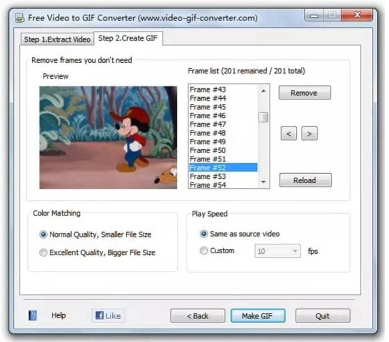Select Frame #44 in the list

click(x=223, y=98)
